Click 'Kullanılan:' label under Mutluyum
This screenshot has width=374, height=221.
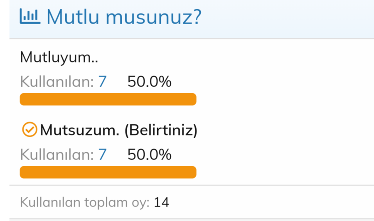click(57, 82)
